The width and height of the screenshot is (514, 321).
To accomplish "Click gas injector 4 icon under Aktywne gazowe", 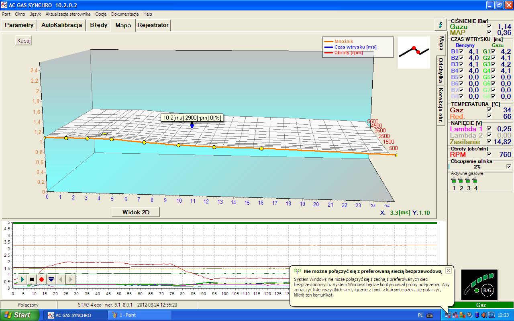I will pos(475,181).
